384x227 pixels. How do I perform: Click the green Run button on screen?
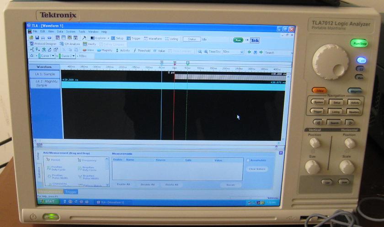click(238, 40)
